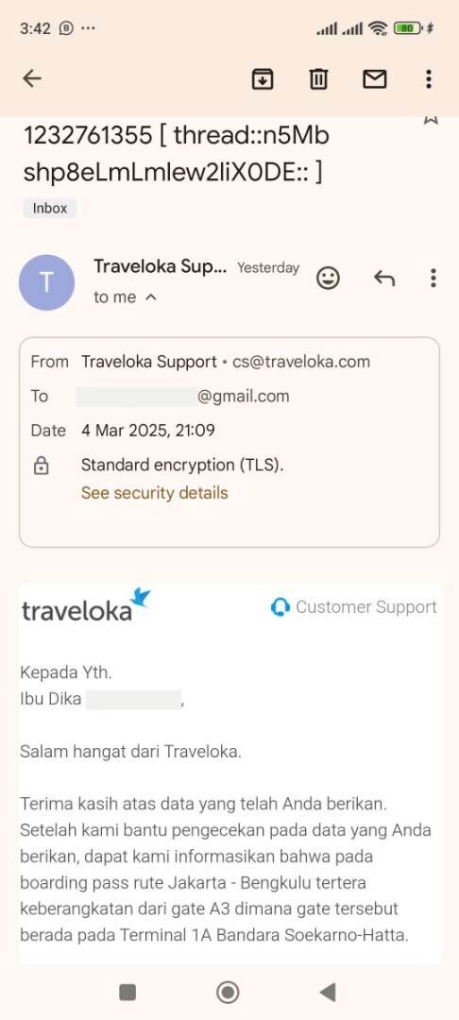
Task: Tap the recipient gmail.com address
Action: (x=182, y=396)
